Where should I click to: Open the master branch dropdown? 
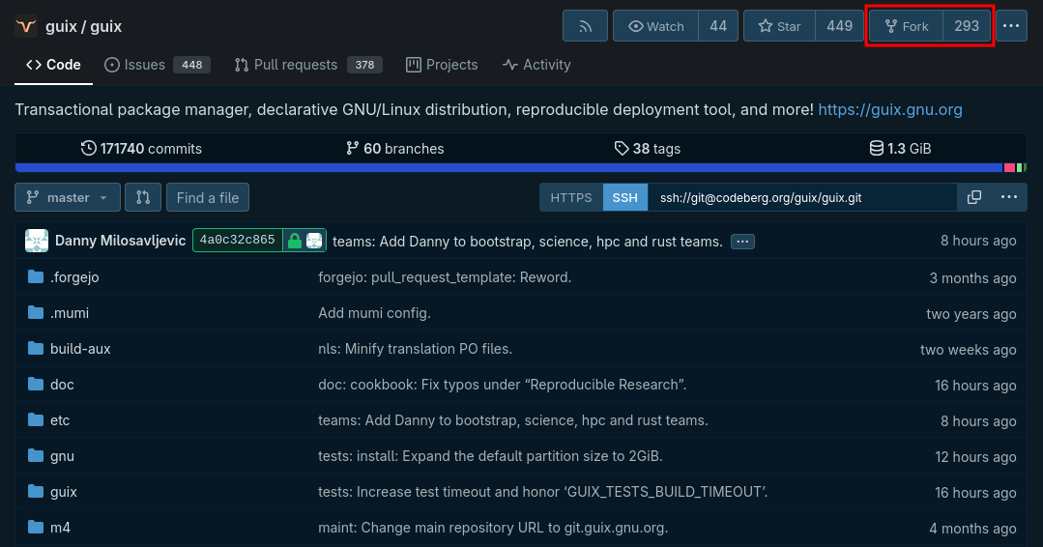[68, 197]
